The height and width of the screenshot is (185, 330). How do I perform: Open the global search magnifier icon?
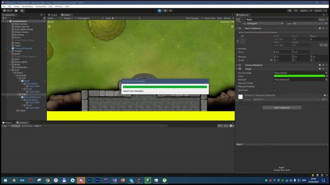[x=295, y=11]
